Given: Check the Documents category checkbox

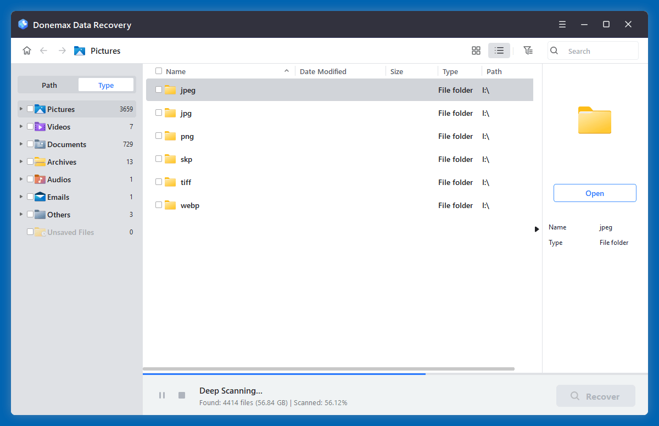Looking at the screenshot, I should [x=30, y=144].
